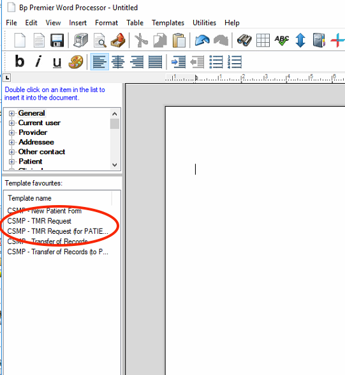
Task: Open find with binoculars icon
Action: click(x=244, y=40)
